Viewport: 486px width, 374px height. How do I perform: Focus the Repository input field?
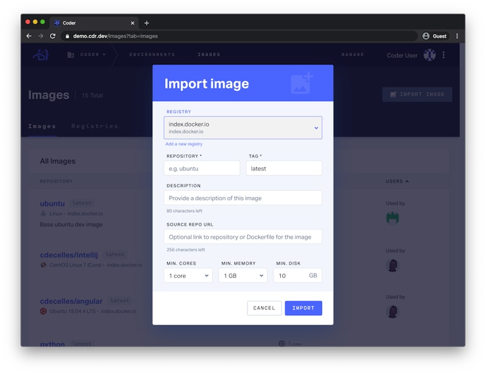(202, 168)
